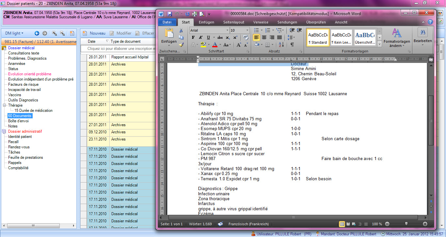Image resolution: width=446 pixels, height=237 pixels.
Task: Click the zoom out minus button
Action: 387,224
